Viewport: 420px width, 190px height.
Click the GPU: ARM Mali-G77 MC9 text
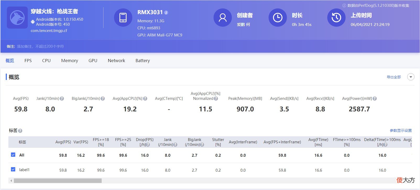(x=160, y=35)
